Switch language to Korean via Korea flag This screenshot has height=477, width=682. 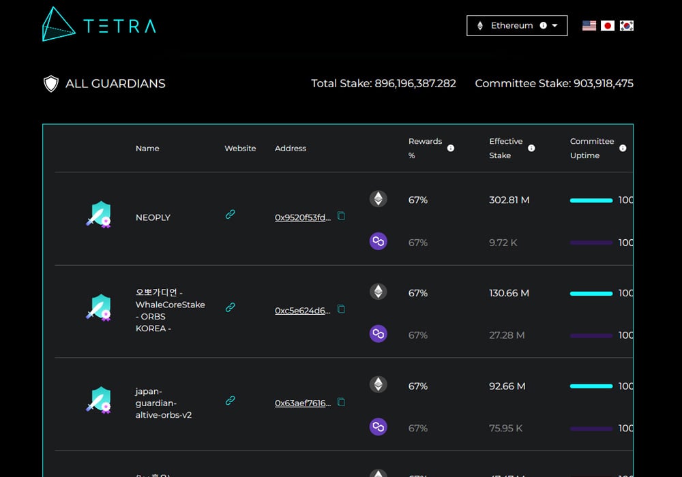coord(626,26)
